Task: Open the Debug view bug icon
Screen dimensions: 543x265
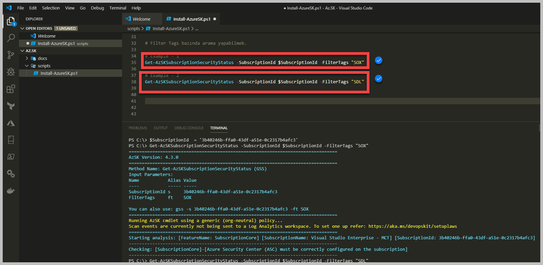Action: pos(11,72)
